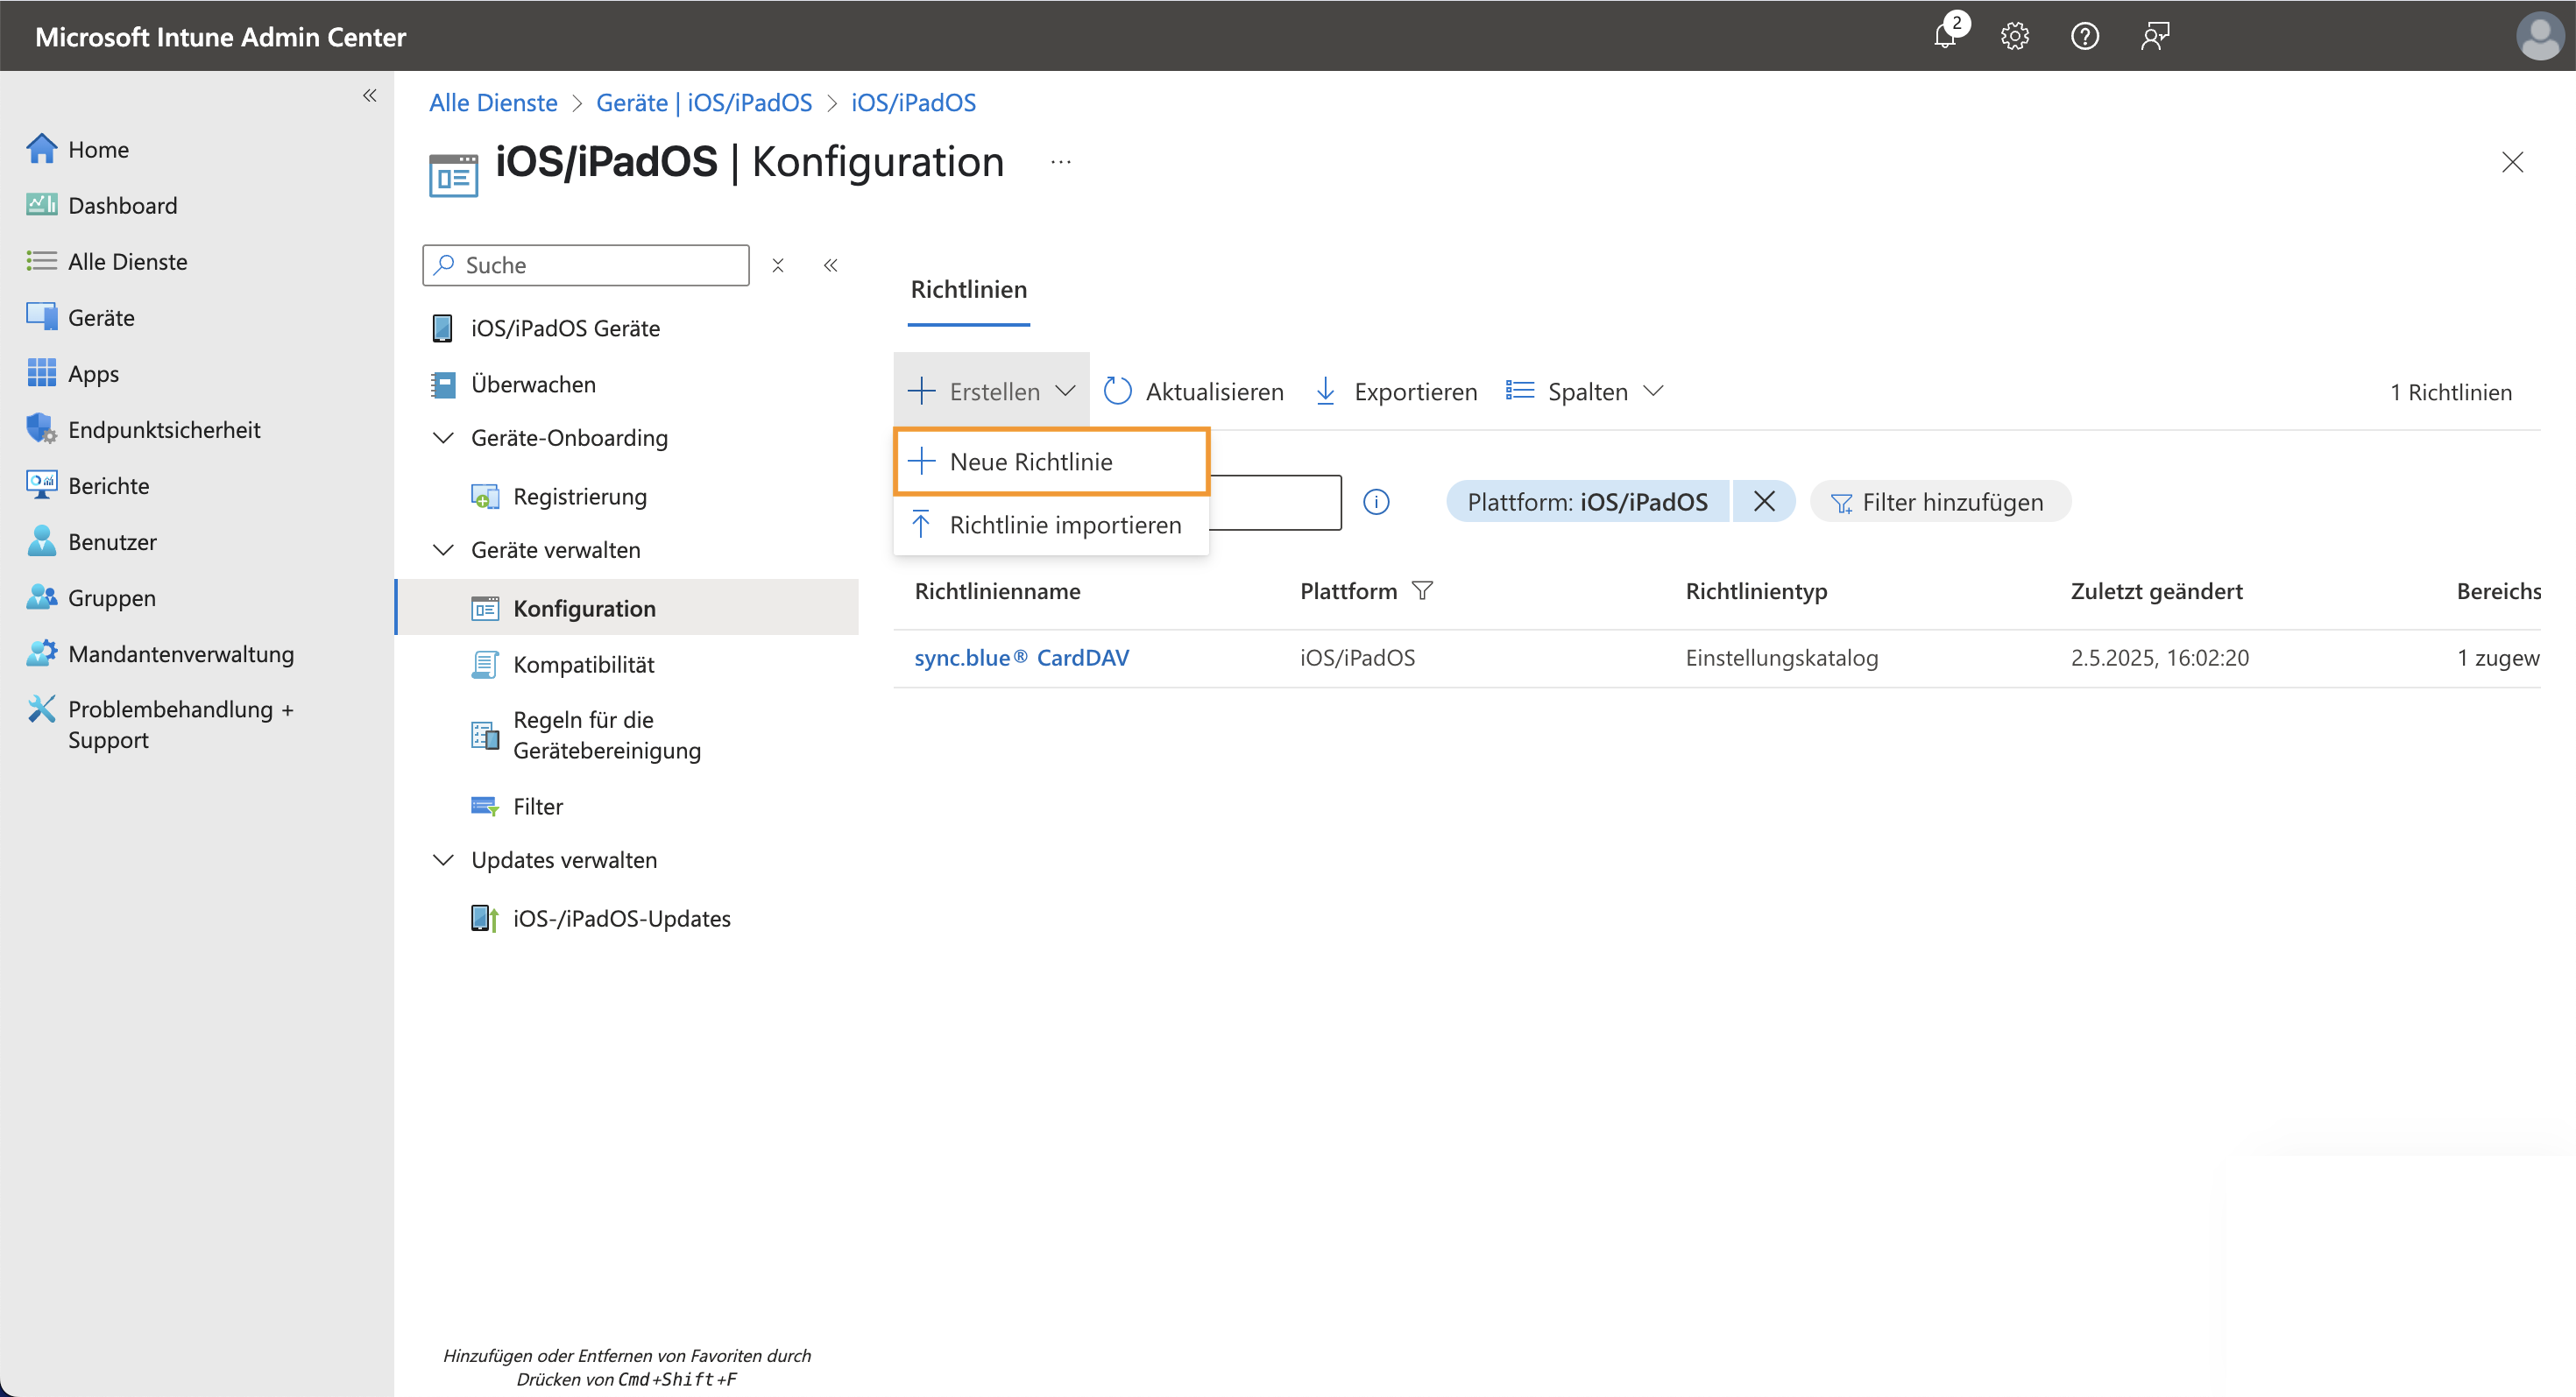Open Alle Dienste in sidebar
2576x1397 pixels.
[x=107, y=261]
